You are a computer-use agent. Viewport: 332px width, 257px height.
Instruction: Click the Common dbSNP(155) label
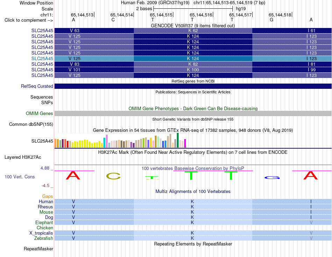(31, 124)
